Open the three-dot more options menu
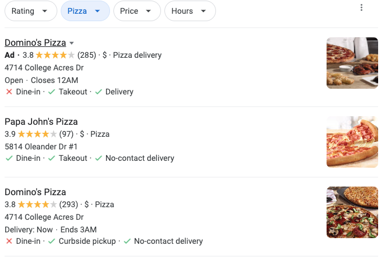The height and width of the screenshot is (257, 385). tap(361, 7)
